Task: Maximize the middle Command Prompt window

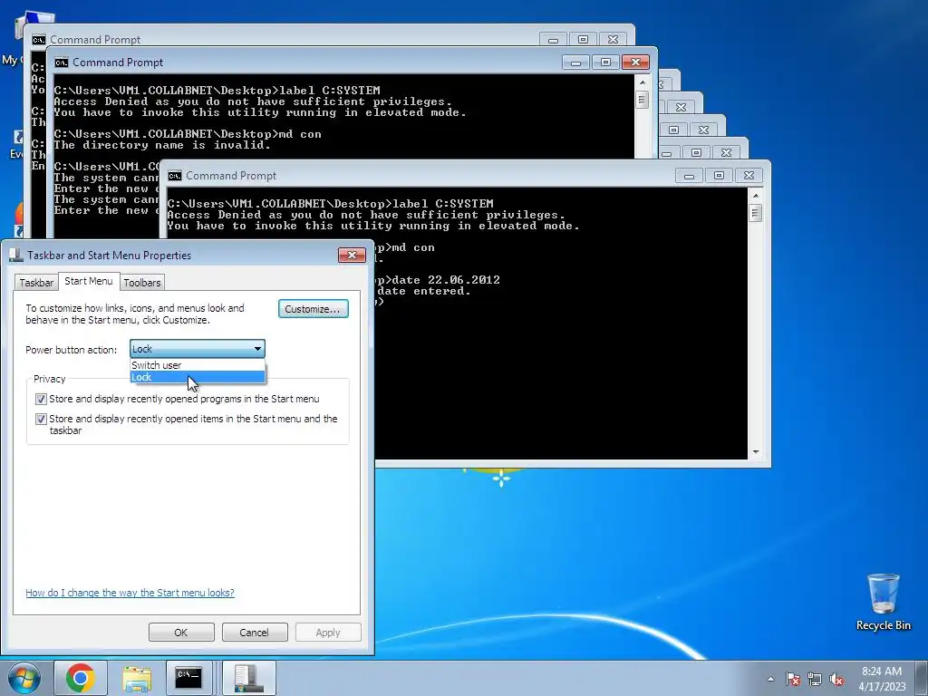Action: [x=605, y=63]
